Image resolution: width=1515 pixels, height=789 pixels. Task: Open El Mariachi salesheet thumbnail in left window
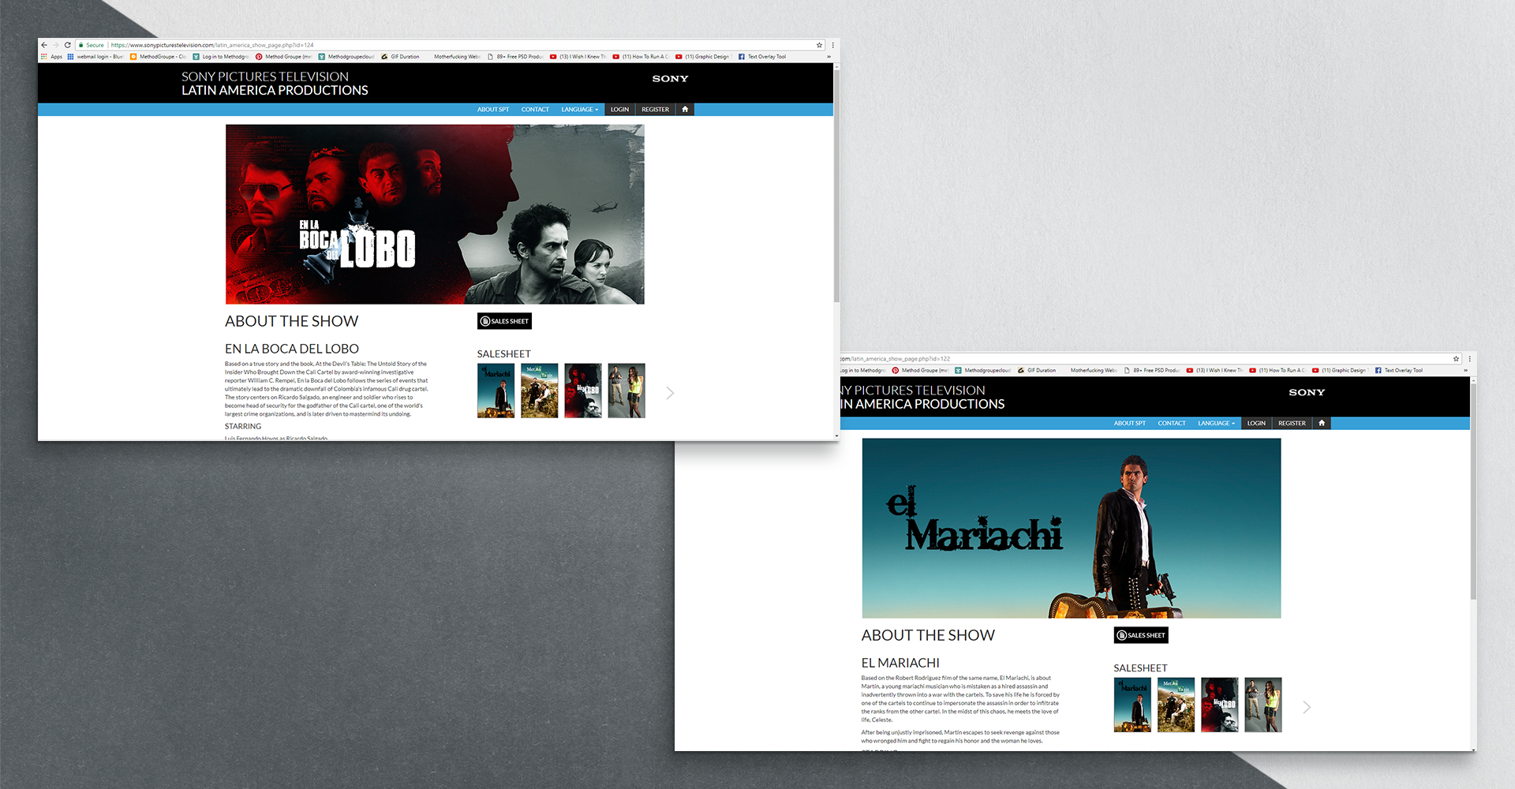click(x=496, y=391)
